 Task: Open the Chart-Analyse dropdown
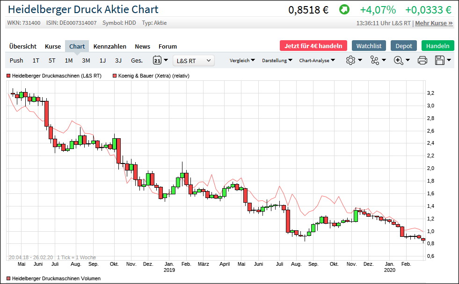click(317, 60)
